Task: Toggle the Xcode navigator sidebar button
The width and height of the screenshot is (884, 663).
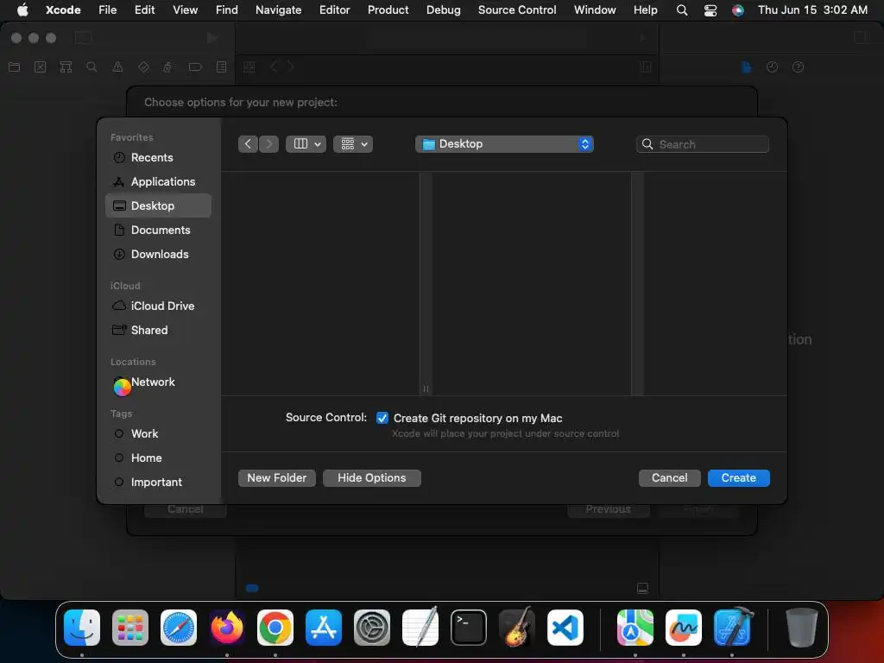Action: (x=84, y=38)
